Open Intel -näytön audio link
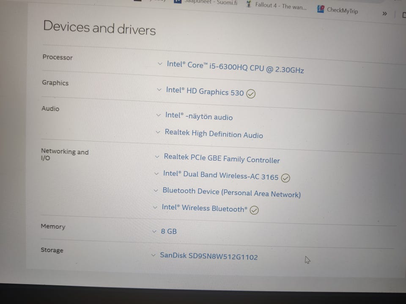Screen dimensions: 406x304 click(x=199, y=116)
